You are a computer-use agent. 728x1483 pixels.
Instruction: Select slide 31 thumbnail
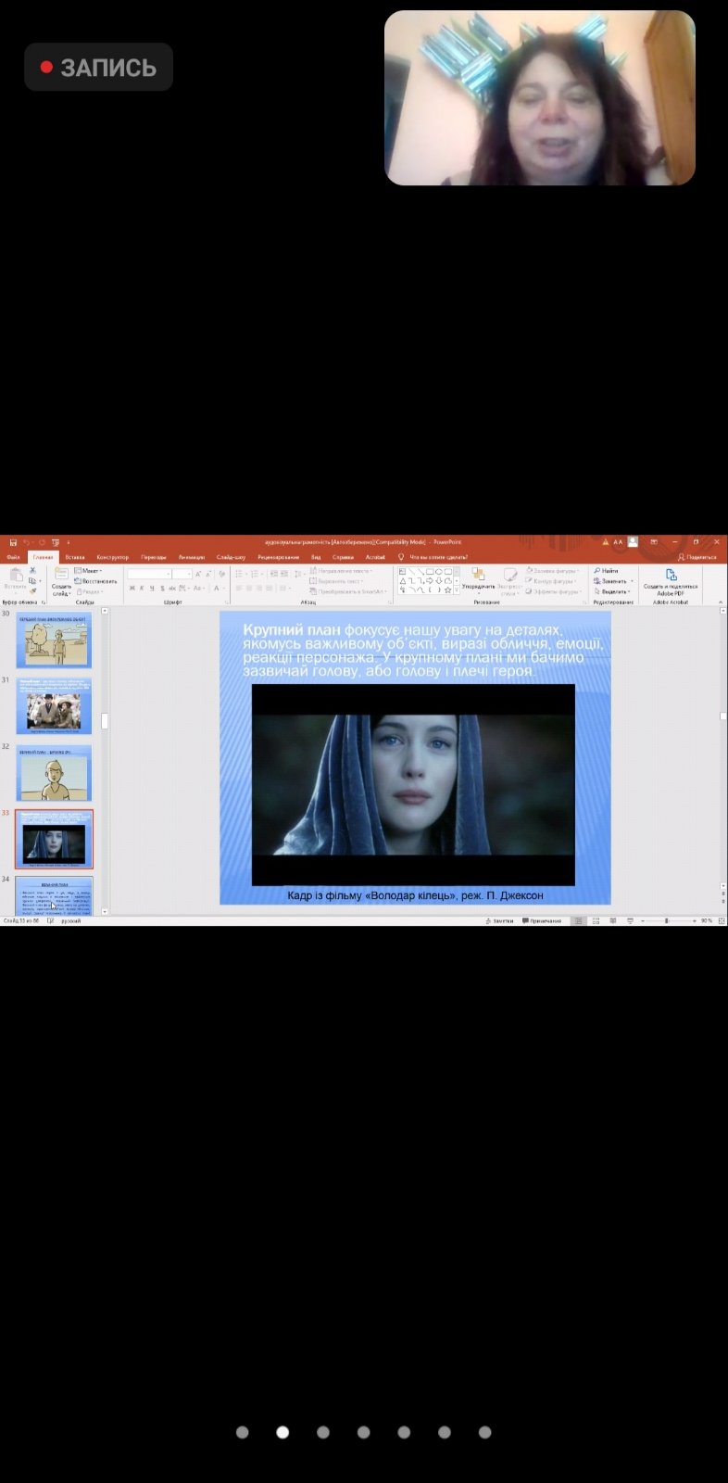[54, 707]
